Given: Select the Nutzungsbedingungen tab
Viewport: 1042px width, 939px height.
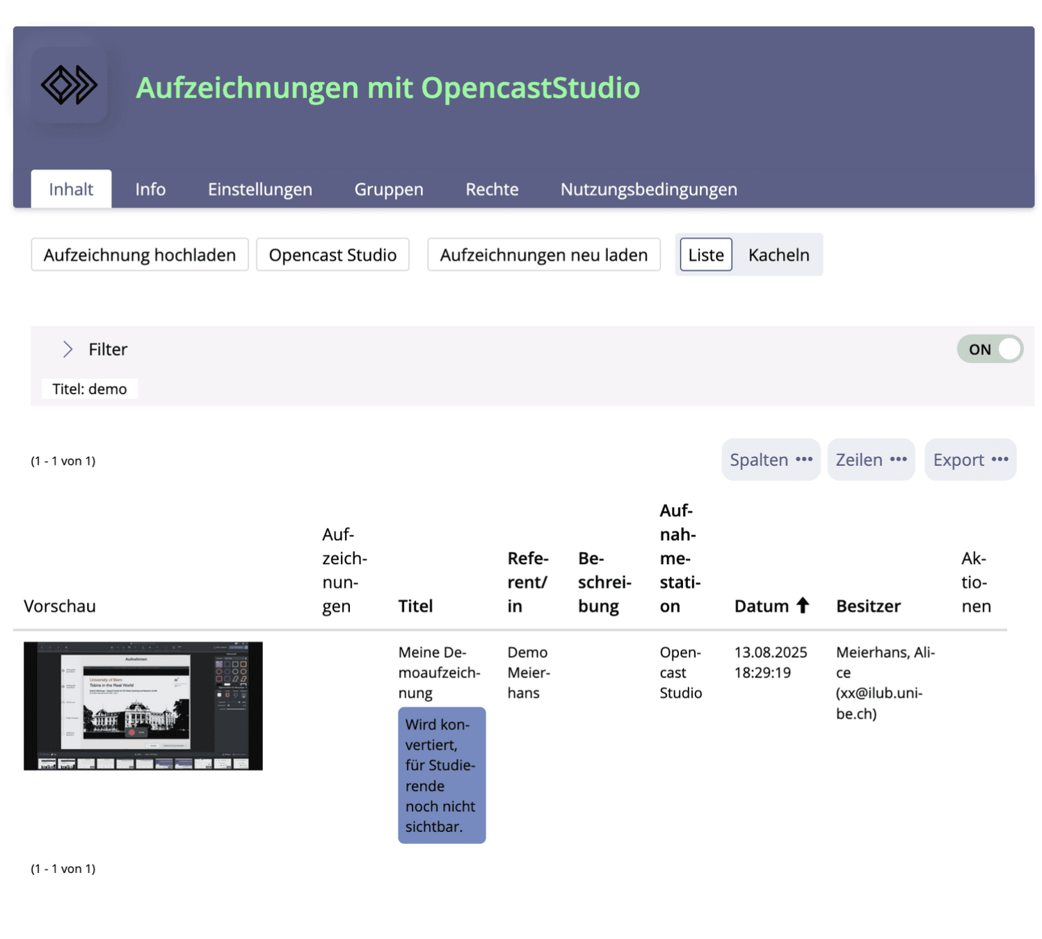Looking at the screenshot, I should click(648, 189).
